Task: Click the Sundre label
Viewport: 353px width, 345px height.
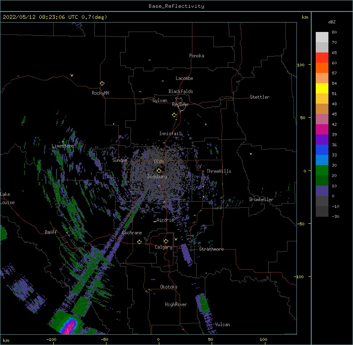Action: [120, 160]
